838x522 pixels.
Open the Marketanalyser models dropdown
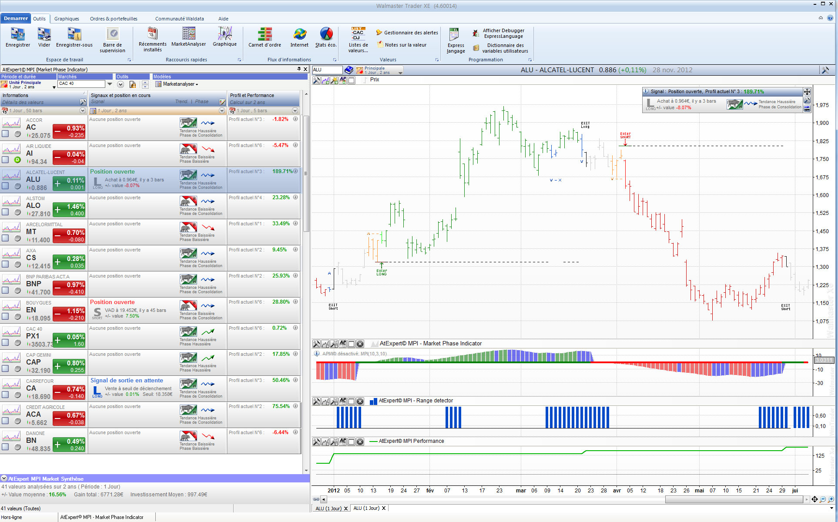[177, 84]
